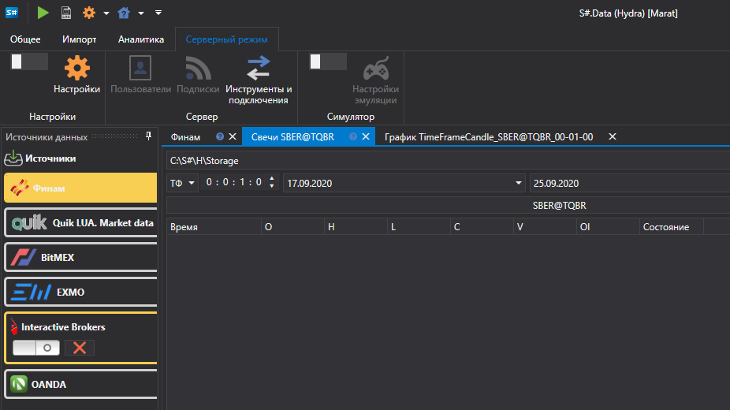Click the Quik logo icon

29,223
